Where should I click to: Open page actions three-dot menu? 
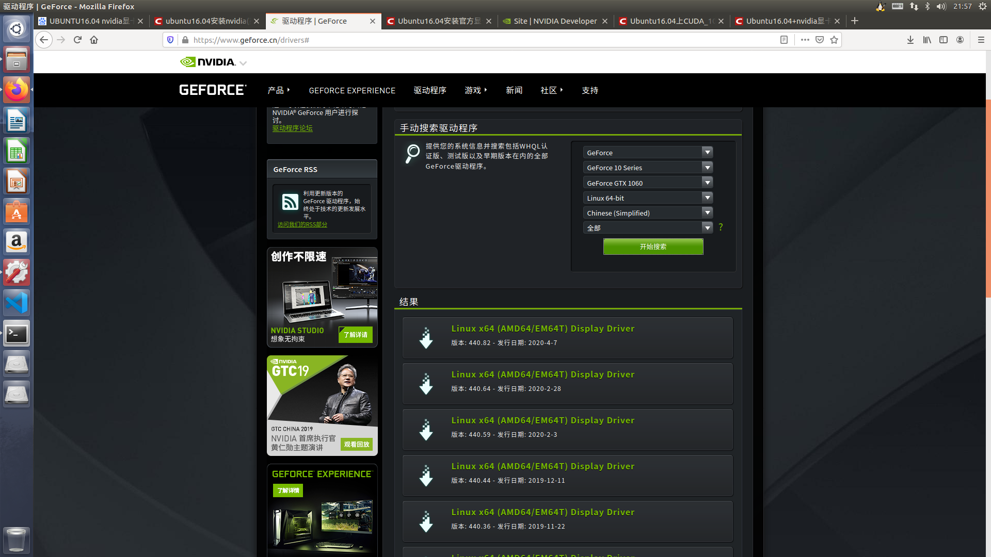[805, 40]
